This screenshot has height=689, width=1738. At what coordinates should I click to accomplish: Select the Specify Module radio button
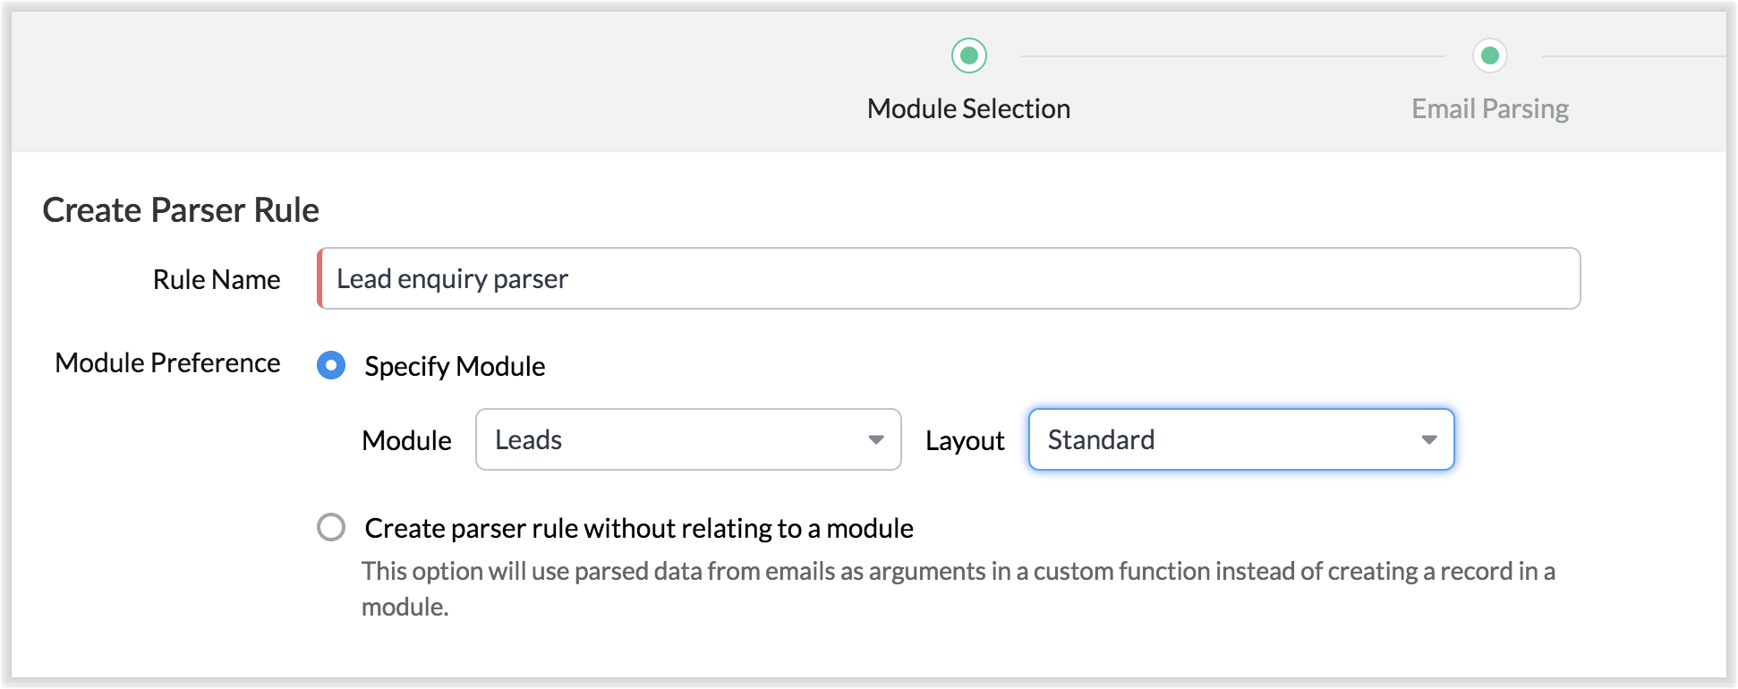331,365
